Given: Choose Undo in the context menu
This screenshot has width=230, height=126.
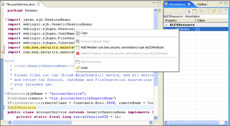Looking at the screenshot, I should 126,68.
